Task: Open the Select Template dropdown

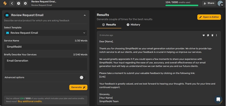Action: tap(45, 33)
